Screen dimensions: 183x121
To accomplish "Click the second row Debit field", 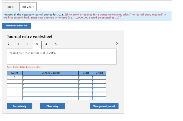I will click(86, 82).
